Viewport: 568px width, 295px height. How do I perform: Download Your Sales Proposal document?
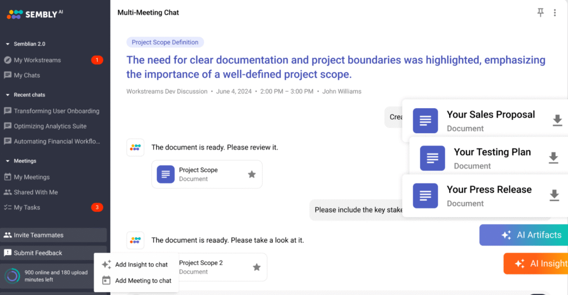click(x=557, y=120)
